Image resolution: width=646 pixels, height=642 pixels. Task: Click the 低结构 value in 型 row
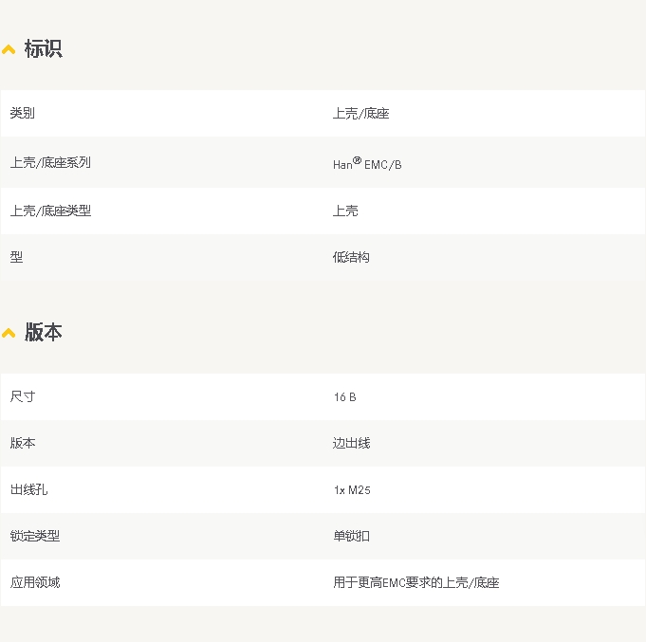point(351,257)
